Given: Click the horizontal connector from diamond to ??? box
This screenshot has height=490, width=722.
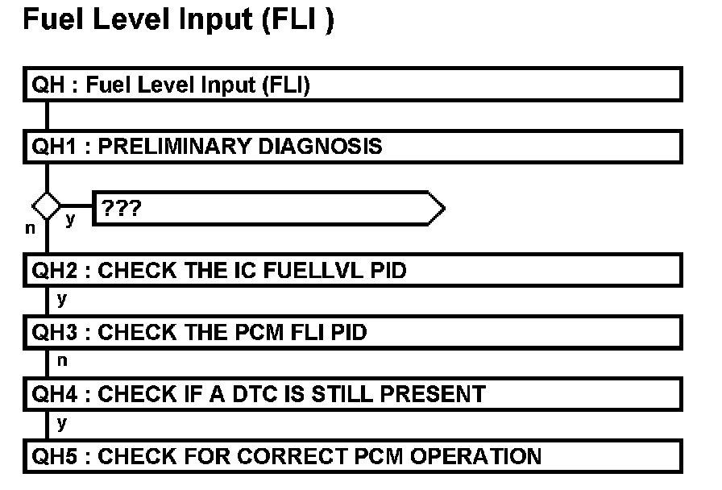Looking at the screenshot, I should coord(78,206).
